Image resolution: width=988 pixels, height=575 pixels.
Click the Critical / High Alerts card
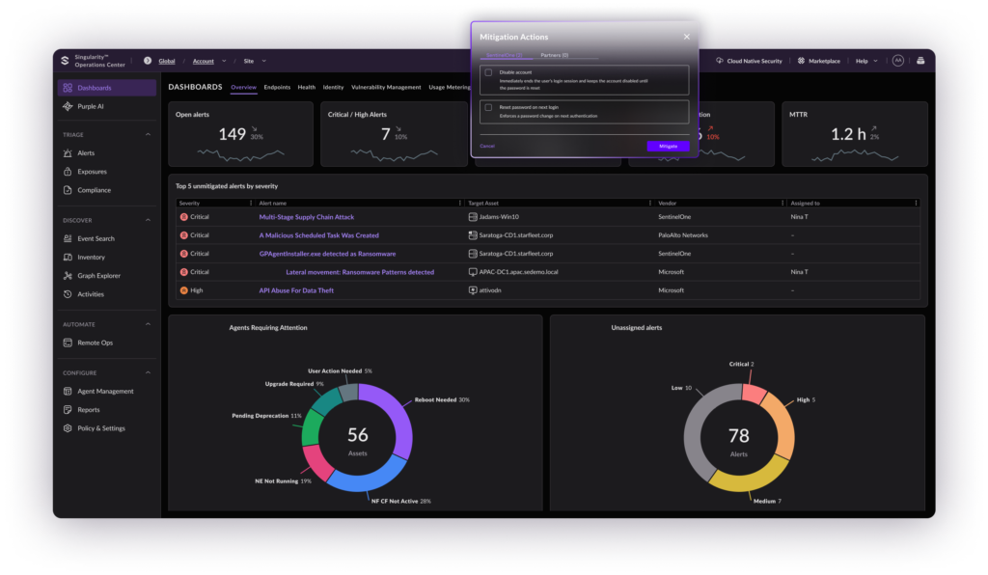(x=394, y=134)
